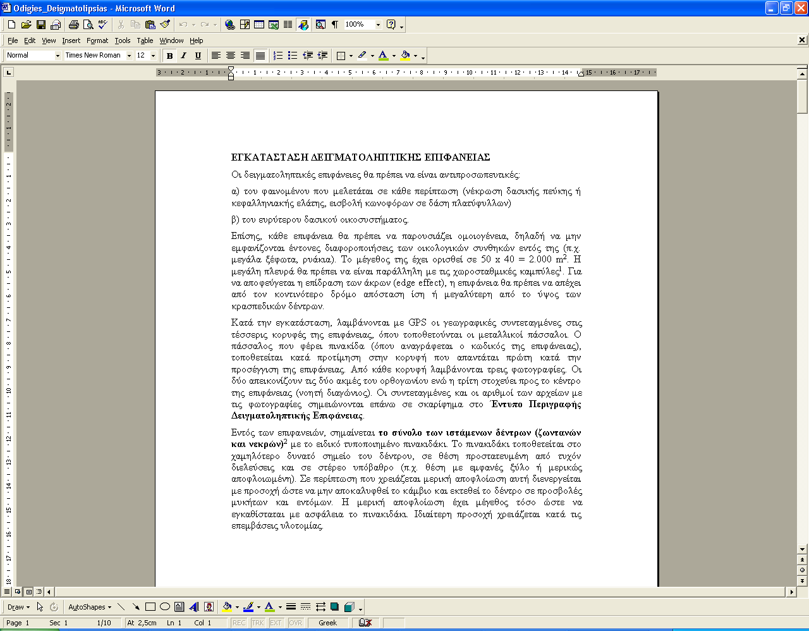Insert a hyperlink with the globe icon
This screenshot has height=631, width=809.
pyautogui.click(x=229, y=25)
